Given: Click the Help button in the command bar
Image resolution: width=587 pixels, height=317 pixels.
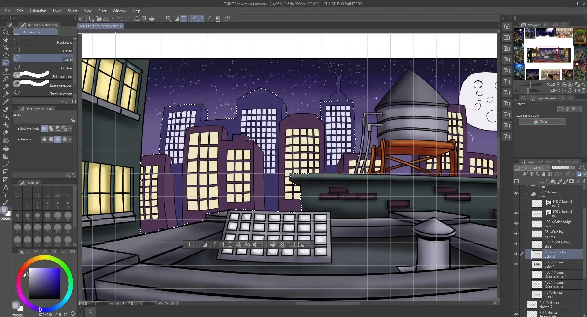Looking at the screenshot, I should [x=227, y=19].
